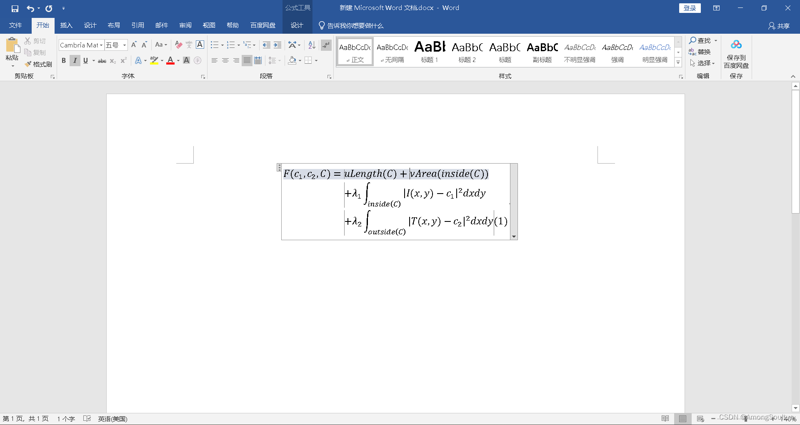The height and width of the screenshot is (425, 800).
Task: Open the equation options dropdown arrow
Action: 514,236
